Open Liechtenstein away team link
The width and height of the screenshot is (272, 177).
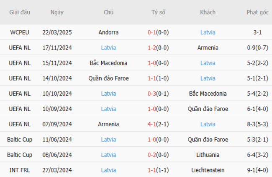point(208,170)
